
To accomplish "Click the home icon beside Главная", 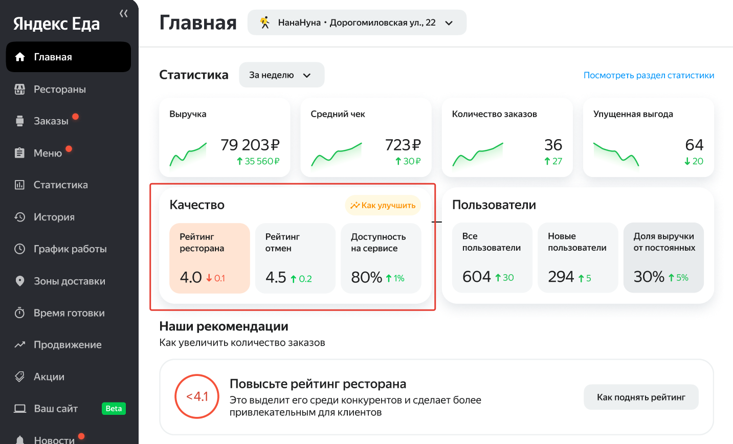I will [20, 57].
